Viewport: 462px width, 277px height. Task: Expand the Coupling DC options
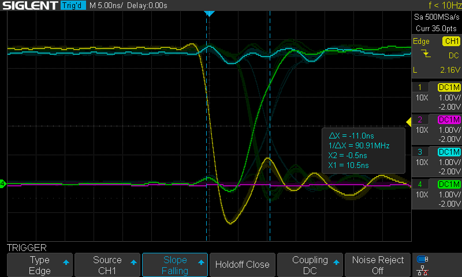[310, 265]
